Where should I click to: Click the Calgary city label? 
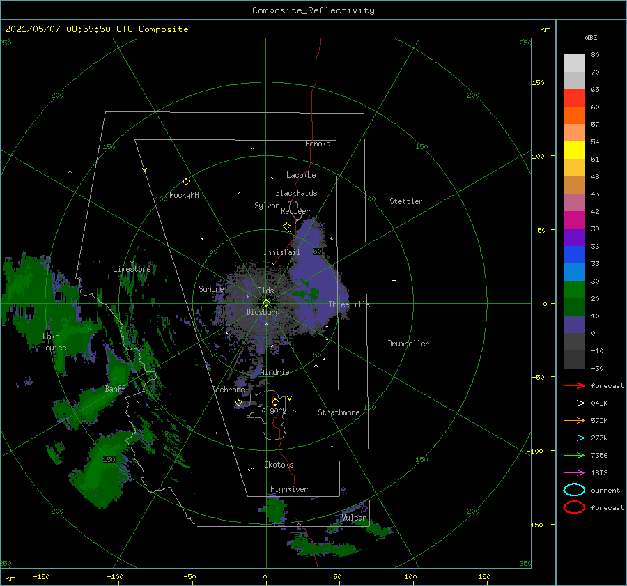point(272,410)
